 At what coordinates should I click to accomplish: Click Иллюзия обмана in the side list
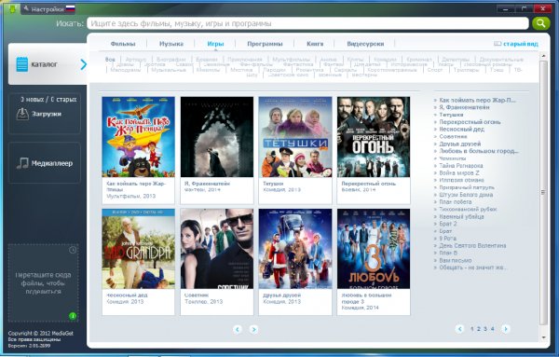461,180
